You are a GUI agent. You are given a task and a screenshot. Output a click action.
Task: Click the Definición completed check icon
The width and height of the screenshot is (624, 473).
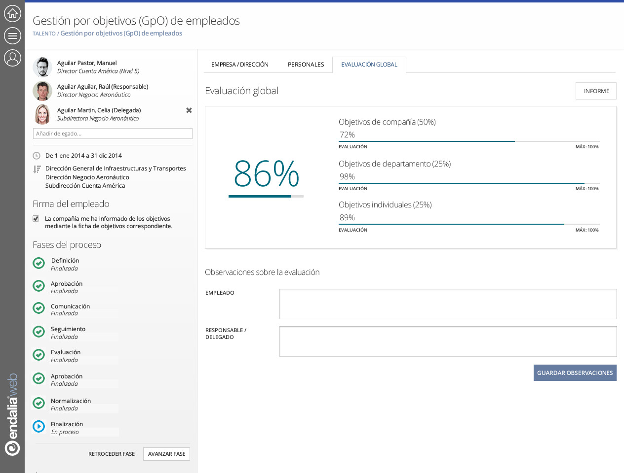39,263
